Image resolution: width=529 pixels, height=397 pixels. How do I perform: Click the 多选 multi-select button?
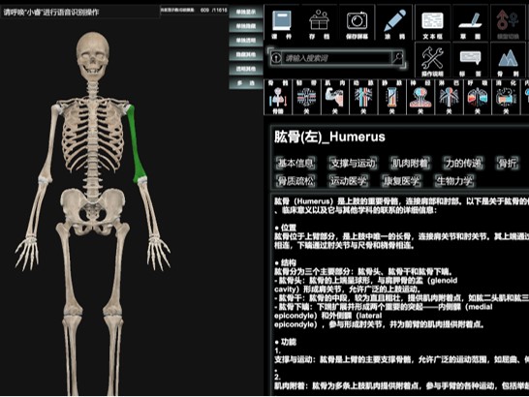[x=246, y=83]
